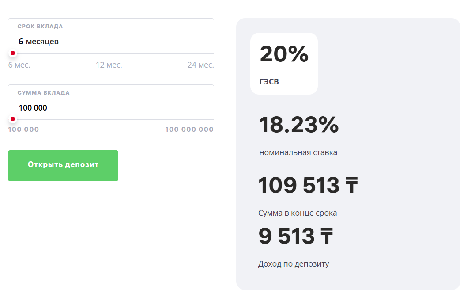Viewport: 471px width, 305px height.
Task: Click the СУММА ВКЛАДА field caption
Action: click(43, 93)
